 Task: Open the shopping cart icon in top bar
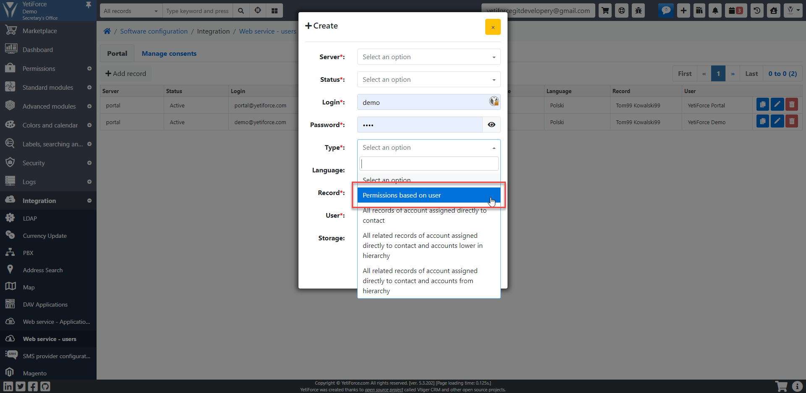[605, 10]
